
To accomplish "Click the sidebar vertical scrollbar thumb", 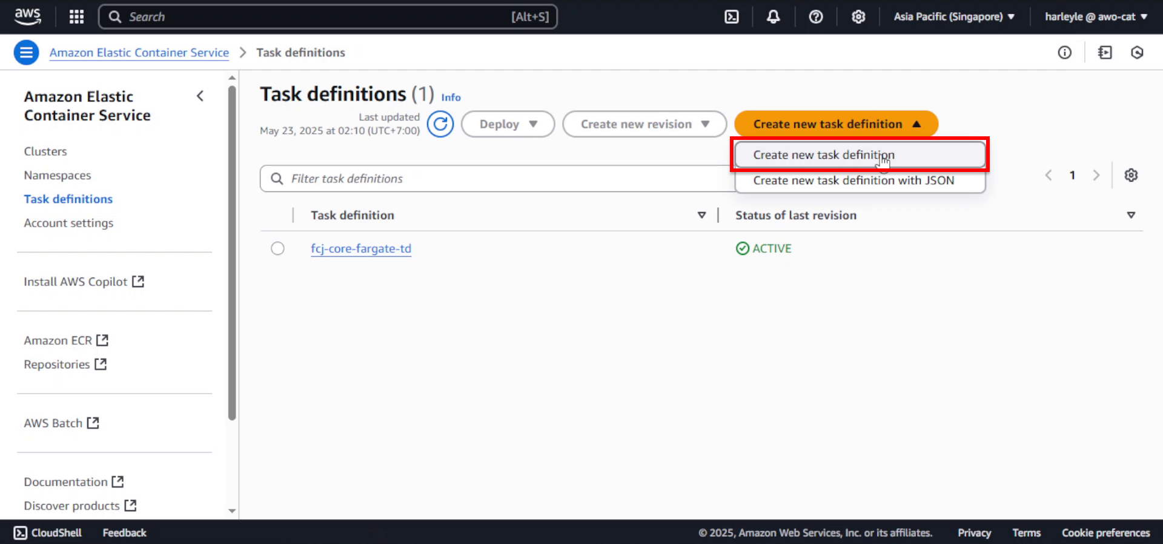I will pos(232,253).
